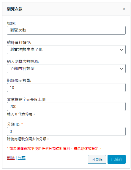The width and height of the screenshot is (131, 170).
Task: Click the 文章標題字元長度上限: label
Action: tap(27, 99)
